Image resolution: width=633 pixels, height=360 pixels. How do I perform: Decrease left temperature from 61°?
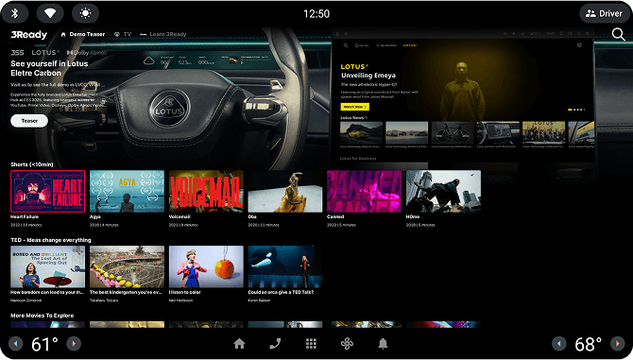(x=16, y=344)
